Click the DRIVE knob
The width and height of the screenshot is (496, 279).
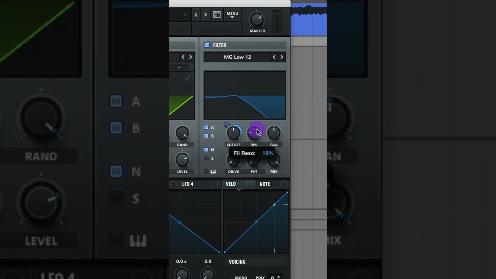233,160
